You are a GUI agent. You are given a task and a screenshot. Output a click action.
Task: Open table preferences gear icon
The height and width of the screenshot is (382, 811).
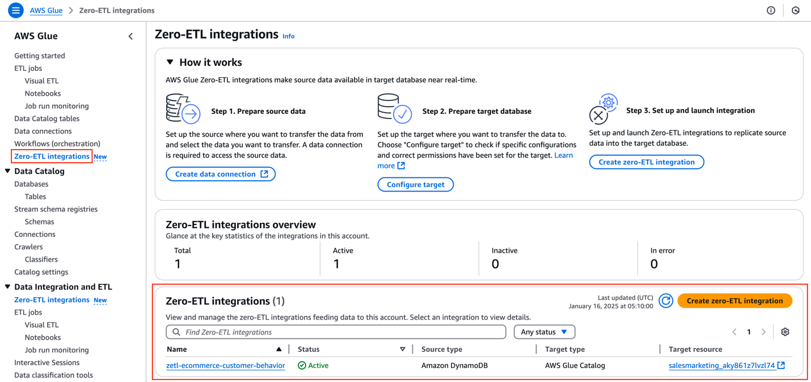pyautogui.click(x=785, y=332)
